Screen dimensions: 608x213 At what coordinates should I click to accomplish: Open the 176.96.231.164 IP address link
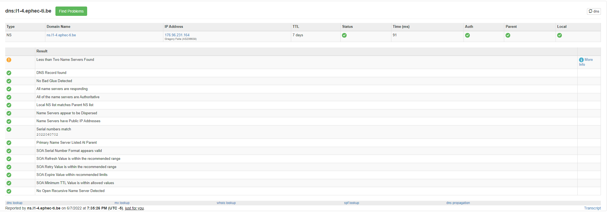[x=177, y=35]
